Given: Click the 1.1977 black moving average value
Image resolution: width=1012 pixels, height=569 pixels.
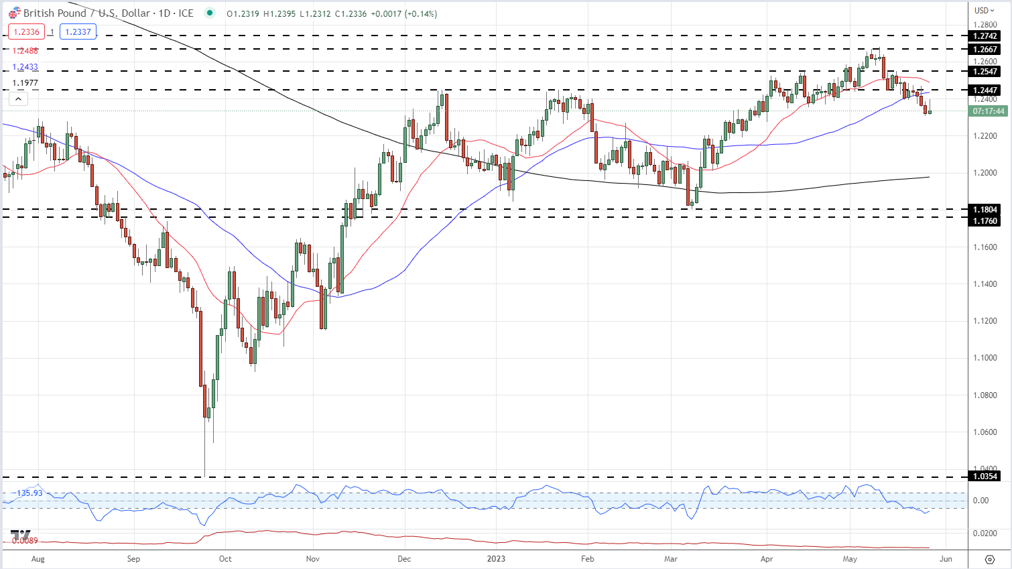Looking at the screenshot, I should coord(25,83).
